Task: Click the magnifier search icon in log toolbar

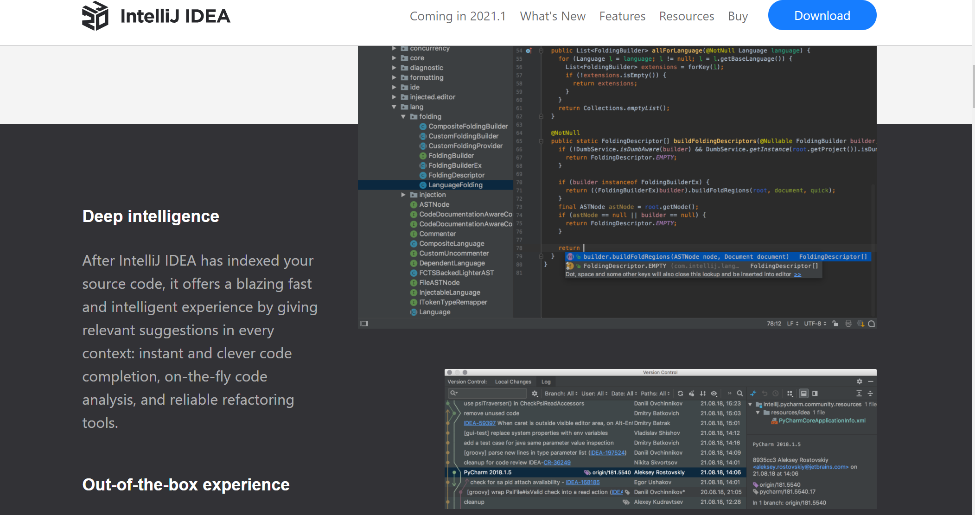Action: (x=740, y=394)
